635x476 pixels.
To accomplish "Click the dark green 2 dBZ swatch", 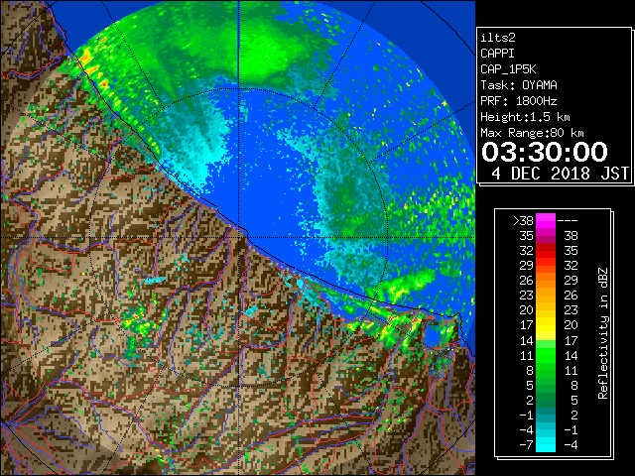I will point(546,400).
